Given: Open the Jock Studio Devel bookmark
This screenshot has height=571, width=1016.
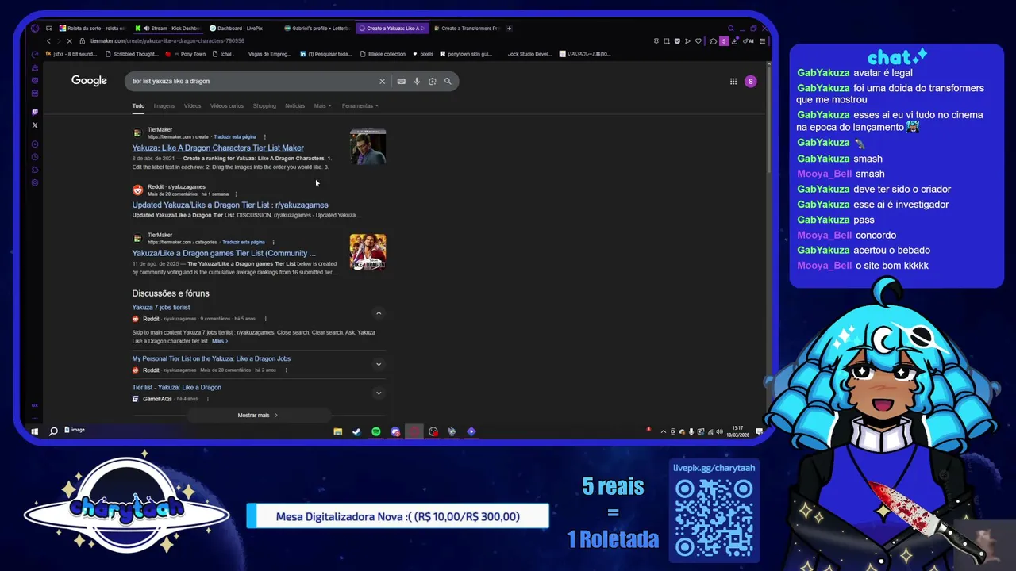Looking at the screenshot, I should 529,54.
